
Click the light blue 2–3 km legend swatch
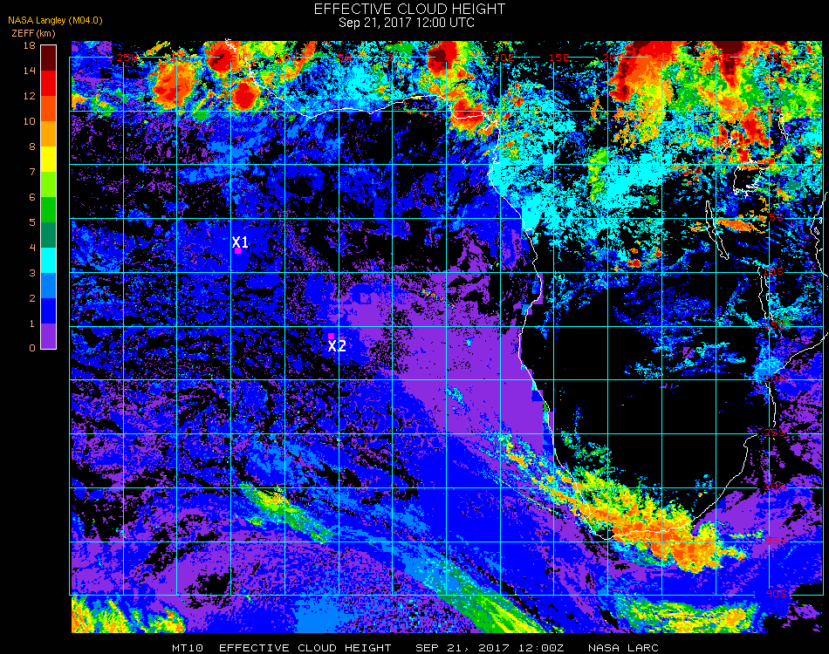[48, 286]
